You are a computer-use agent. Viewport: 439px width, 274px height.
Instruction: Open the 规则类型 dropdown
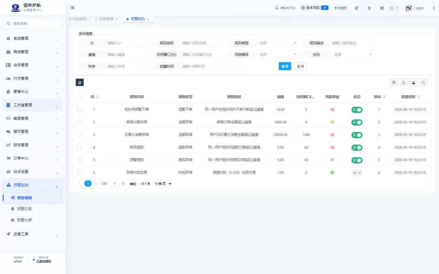[x=277, y=43]
